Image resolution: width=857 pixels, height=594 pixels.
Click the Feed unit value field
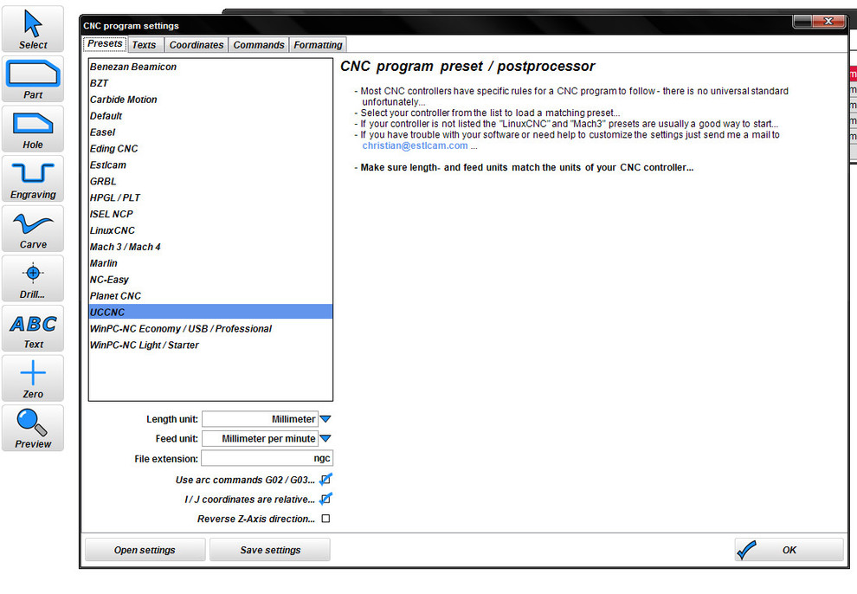261,438
